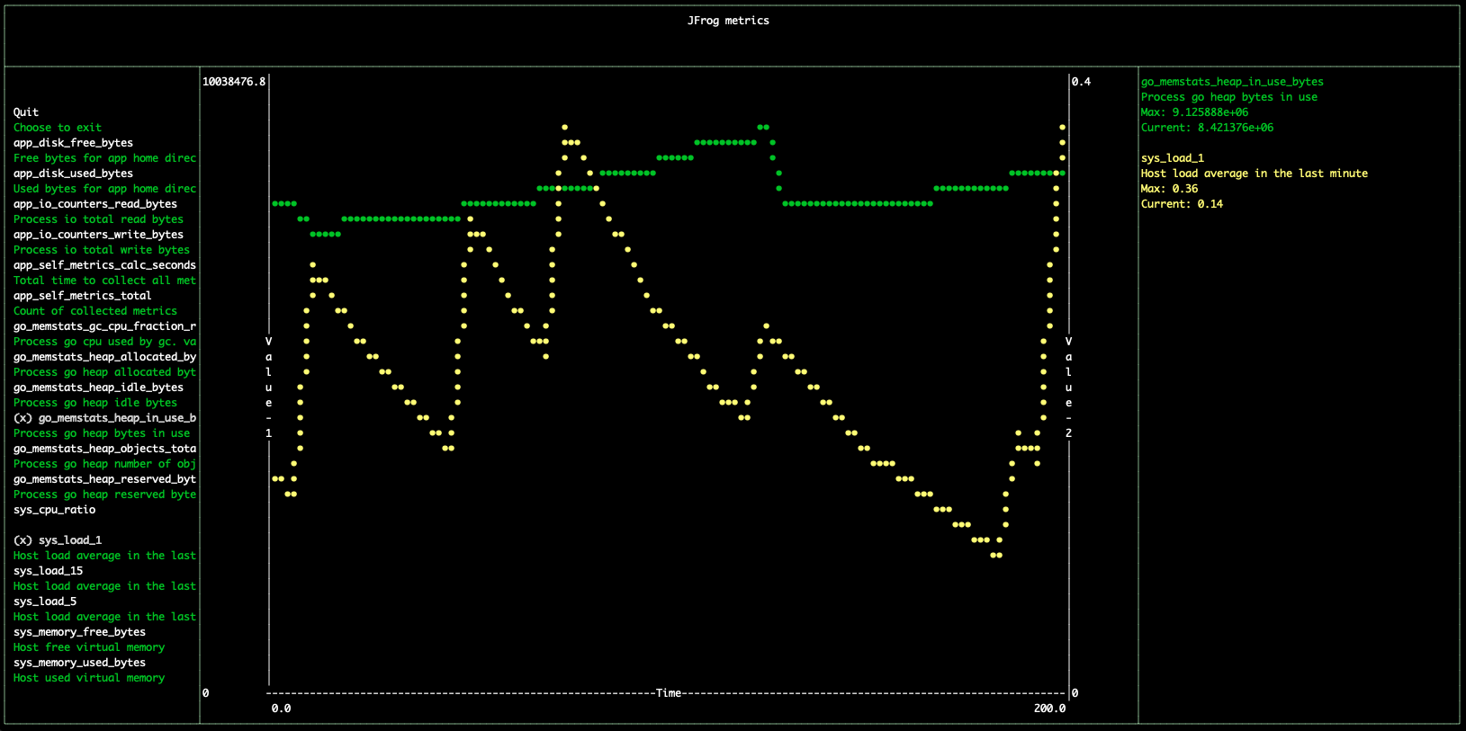Select sys_load_15 metric
1466x731 pixels.
[48, 571]
